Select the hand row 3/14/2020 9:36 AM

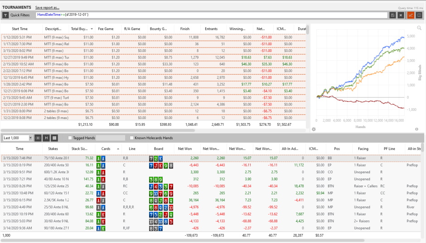point(211,229)
